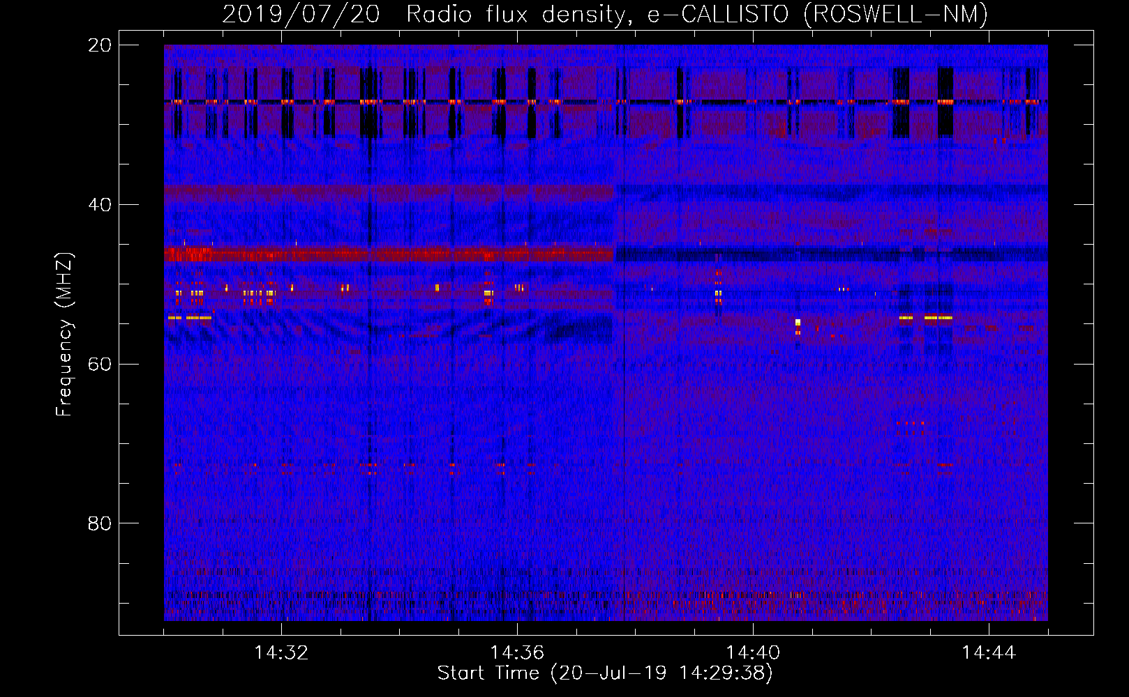Click the 'Frequency (MHZ)' y-axis label

(64, 335)
